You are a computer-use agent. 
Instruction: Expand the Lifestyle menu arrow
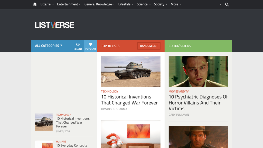(133, 5)
